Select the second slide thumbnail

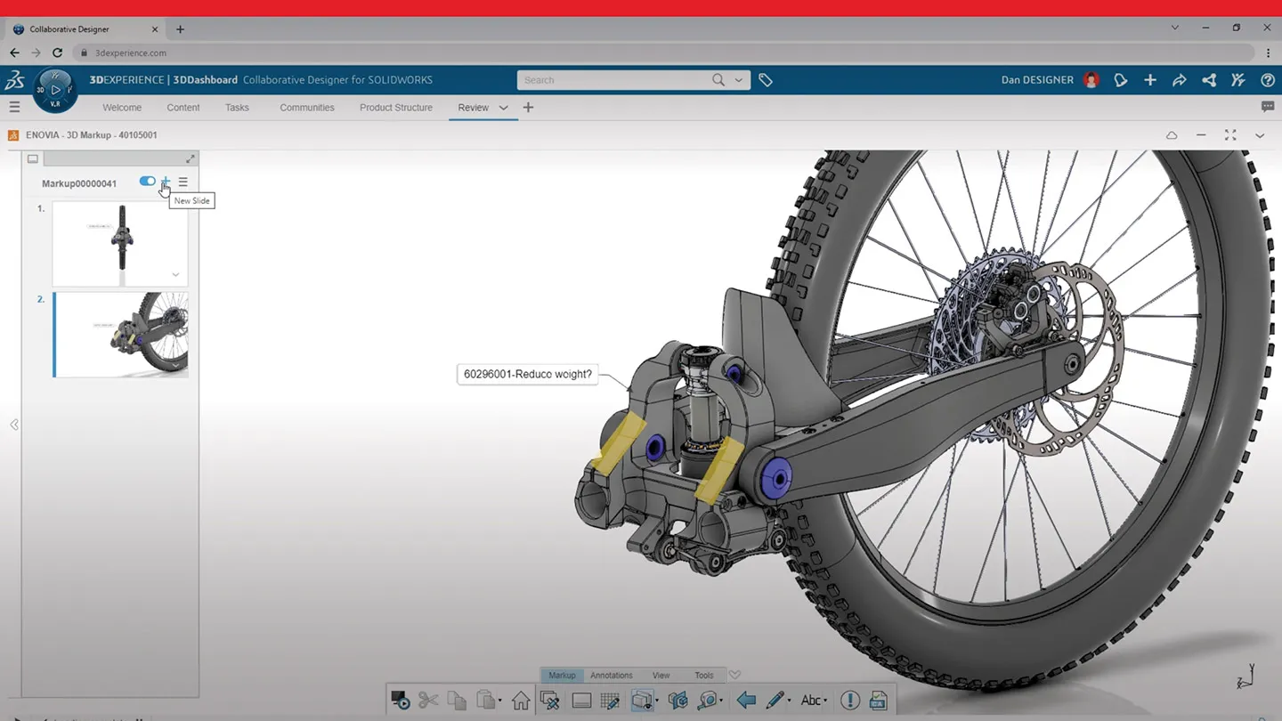point(120,334)
